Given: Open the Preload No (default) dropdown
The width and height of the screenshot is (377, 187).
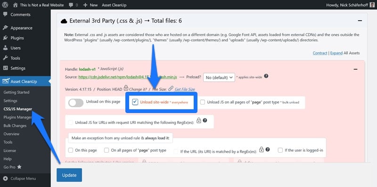Looking at the screenshot, I should tap(219, 77).
